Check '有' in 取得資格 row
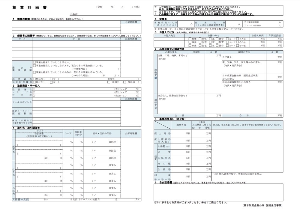Screen dimensions: 300x211 coord(51,79)
